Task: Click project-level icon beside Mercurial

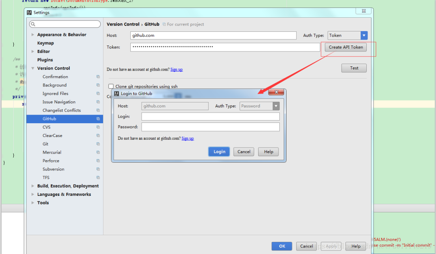Action: tap(98, 152)
